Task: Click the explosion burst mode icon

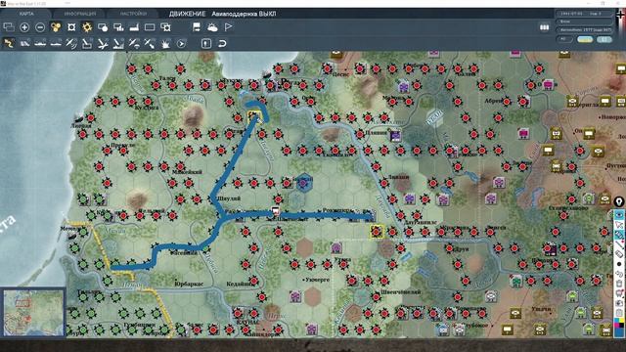Action: click(165, 43)
